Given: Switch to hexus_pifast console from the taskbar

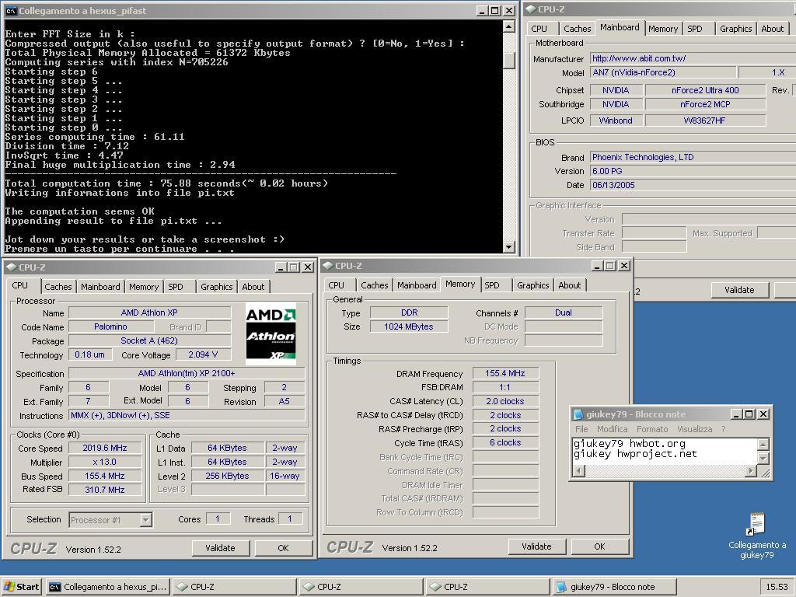Looking at the screenshot, I should click(x=107, y=587).
